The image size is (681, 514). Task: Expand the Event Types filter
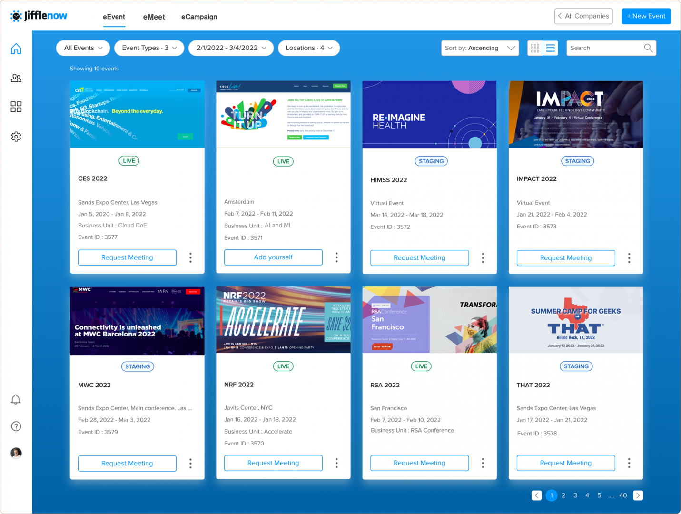(149, 48)
